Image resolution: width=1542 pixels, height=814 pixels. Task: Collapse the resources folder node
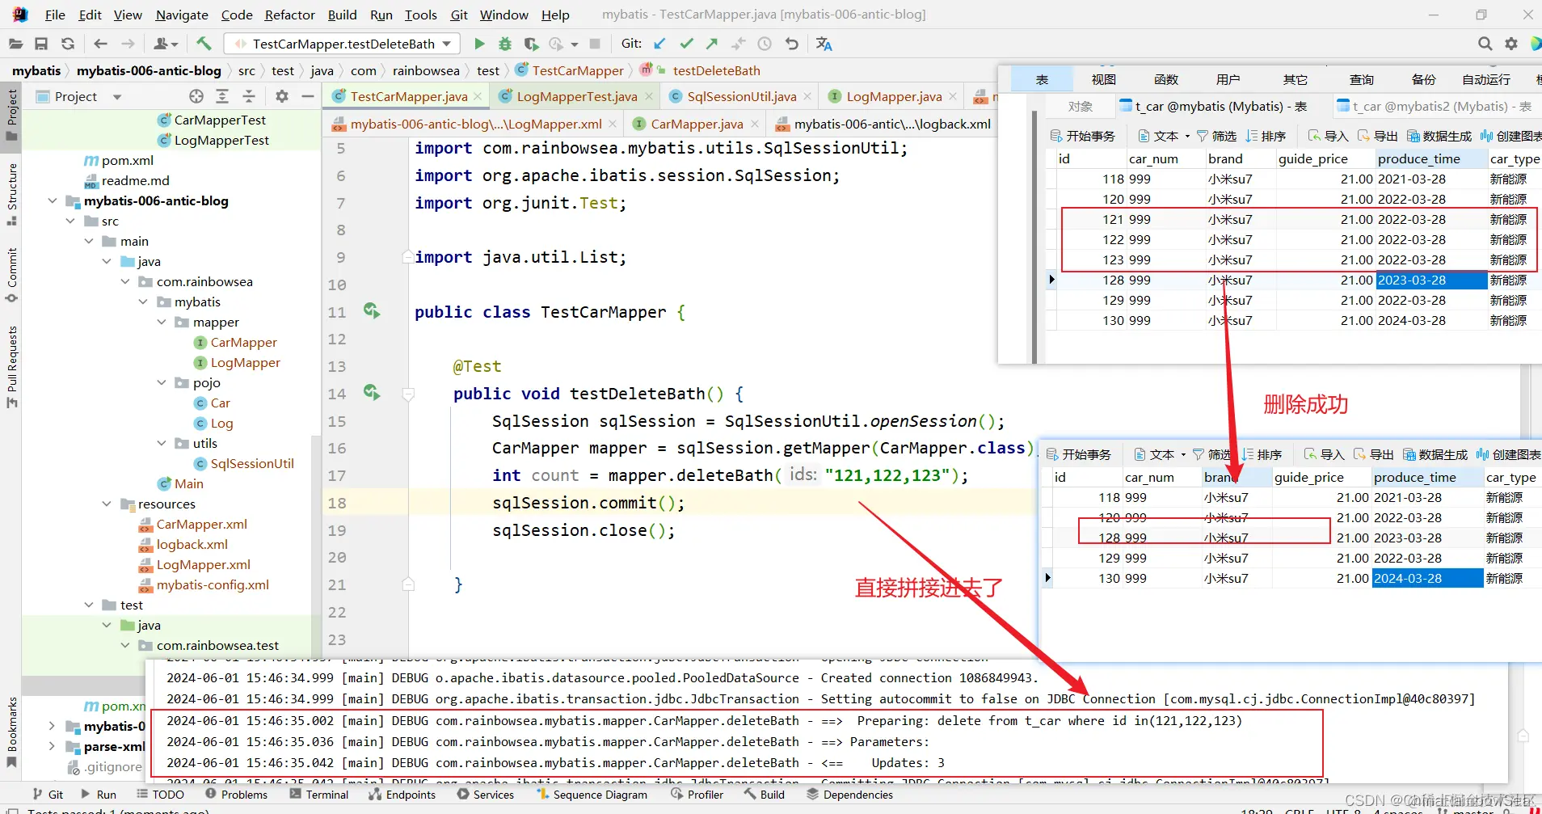point(107,504)
